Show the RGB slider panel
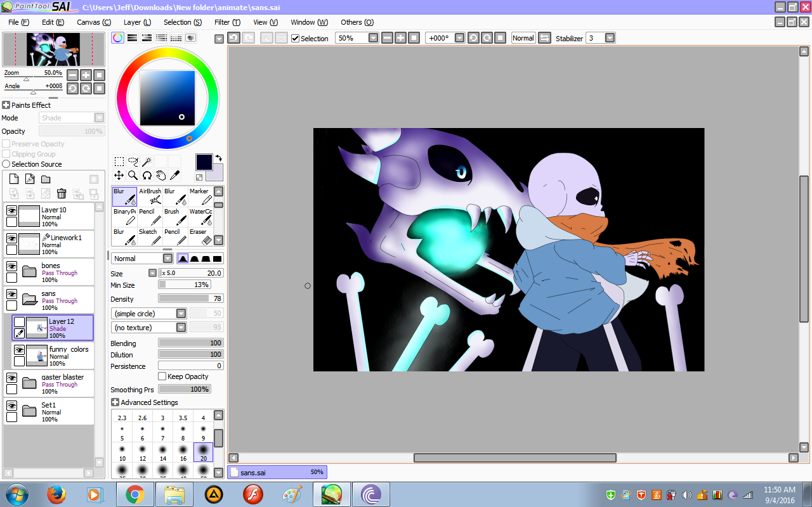Viewport: 812px width, 507px height. click(132, 38)
